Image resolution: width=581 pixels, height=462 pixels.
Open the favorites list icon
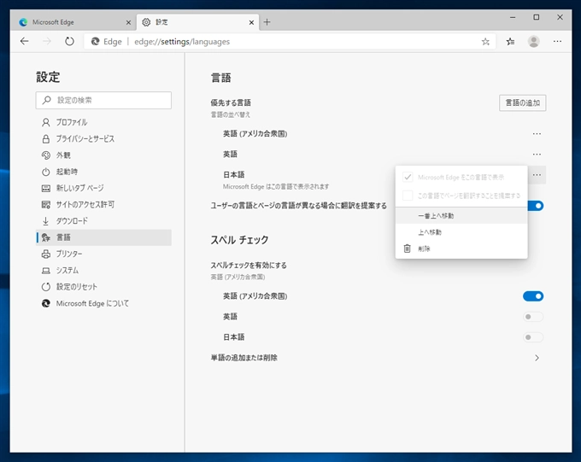(510, 42)
